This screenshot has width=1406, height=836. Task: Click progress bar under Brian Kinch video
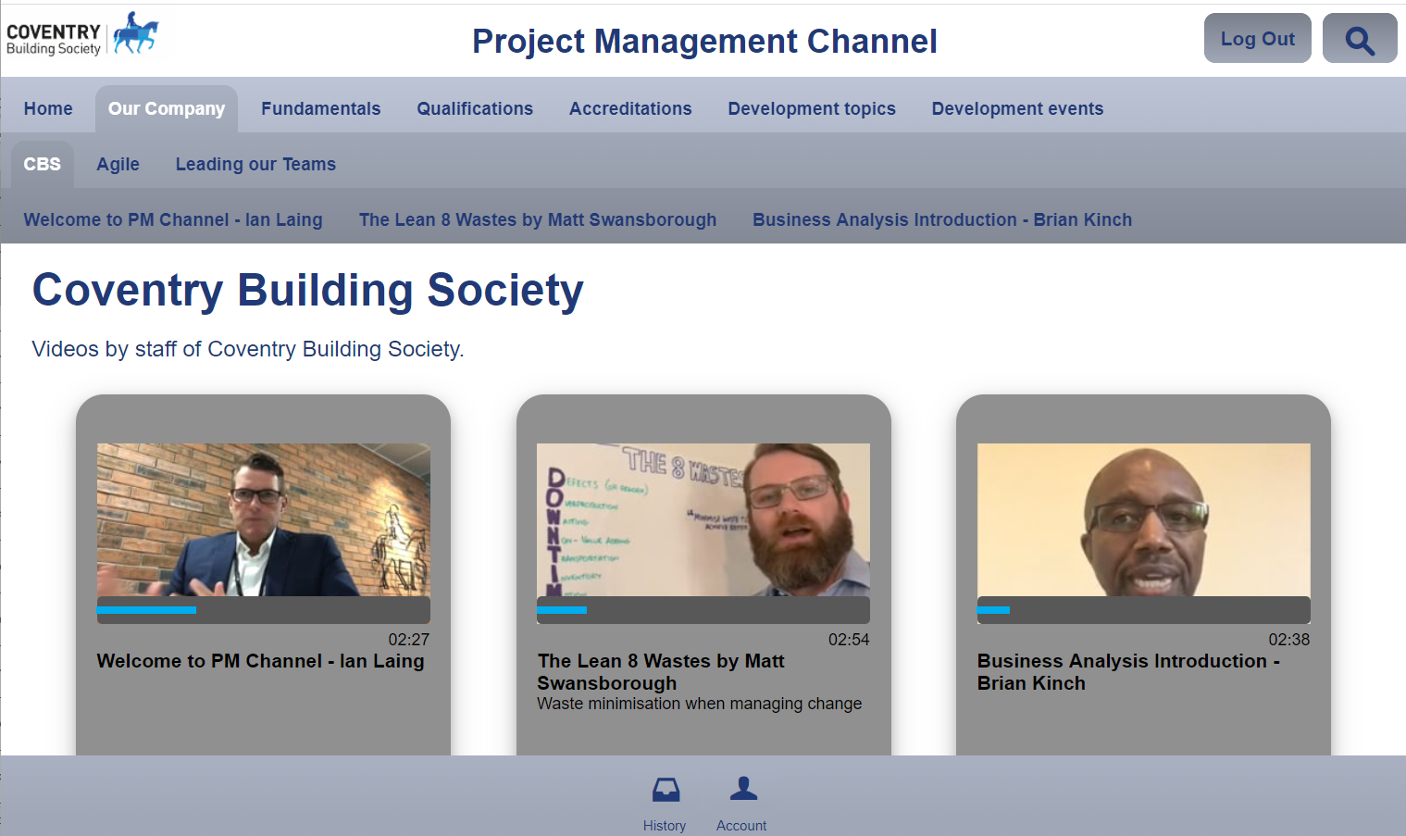coord(1144,610)
